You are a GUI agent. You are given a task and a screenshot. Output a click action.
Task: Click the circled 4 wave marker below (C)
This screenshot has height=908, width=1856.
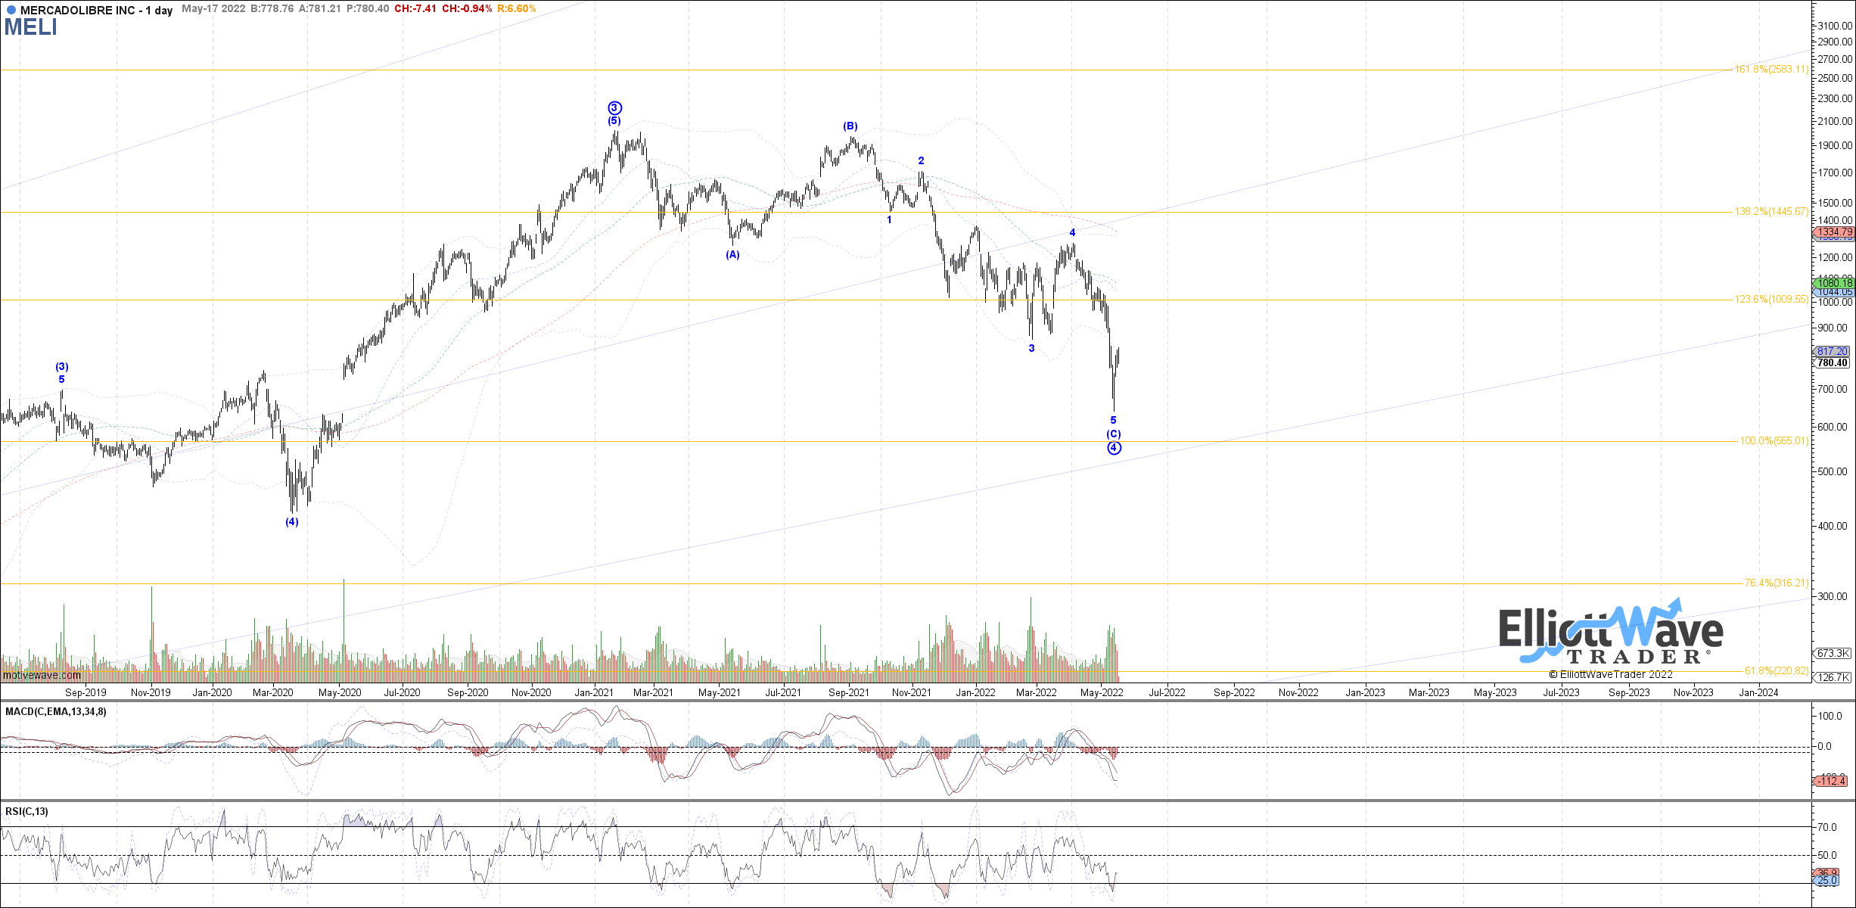[1114, 448]
